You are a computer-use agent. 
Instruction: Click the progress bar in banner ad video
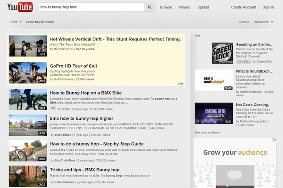[x=235, y=186]
